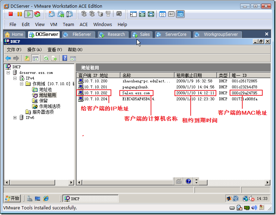Open Internet Explorer from quick launch
Viewport: 276px width, 215px height.
pos(46,198)
